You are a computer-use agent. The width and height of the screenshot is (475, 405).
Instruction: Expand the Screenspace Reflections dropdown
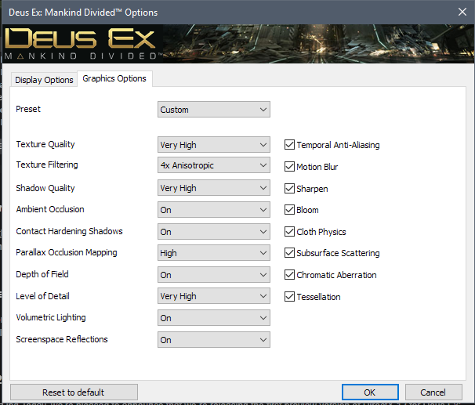click(213, 340)
